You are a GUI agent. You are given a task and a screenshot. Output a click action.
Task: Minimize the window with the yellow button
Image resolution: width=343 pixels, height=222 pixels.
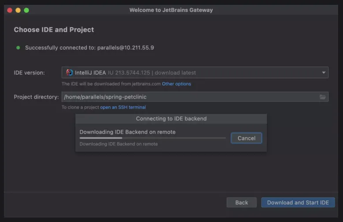click(x=18, y=10)
